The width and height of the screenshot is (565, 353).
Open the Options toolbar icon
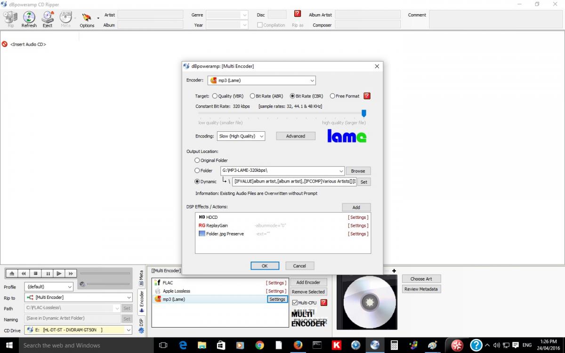tap(87, 19)
